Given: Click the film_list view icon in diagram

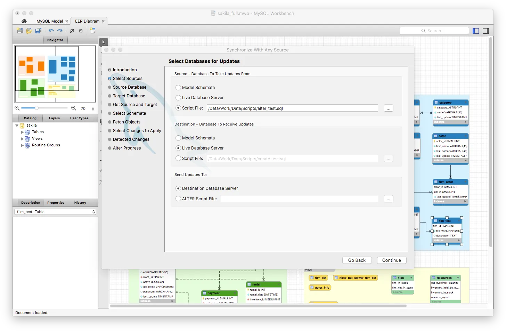Looking at the screenshot, I should click(312, 278).
